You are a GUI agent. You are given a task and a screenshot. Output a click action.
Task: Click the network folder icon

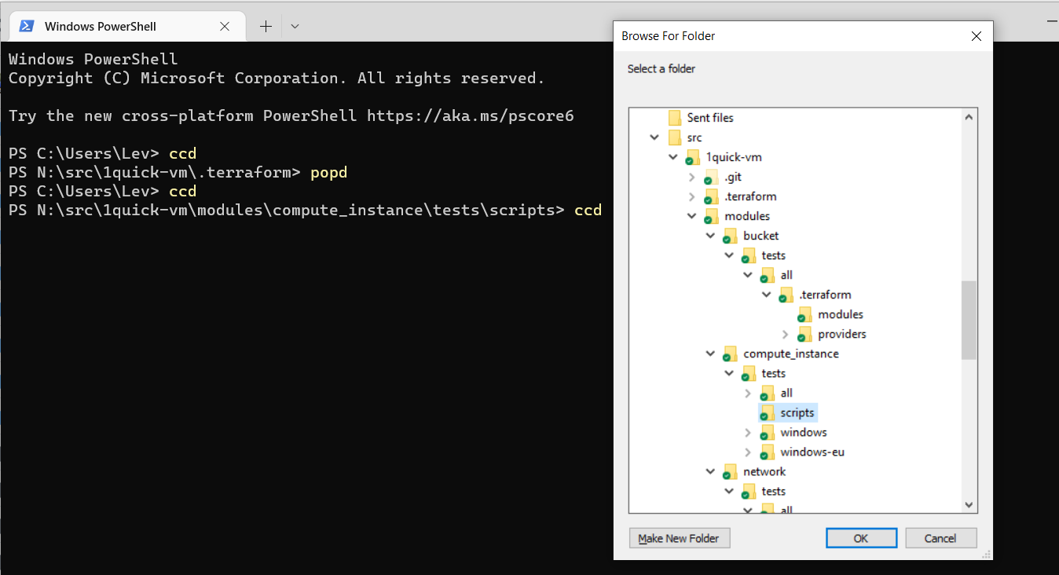(731, 472)
